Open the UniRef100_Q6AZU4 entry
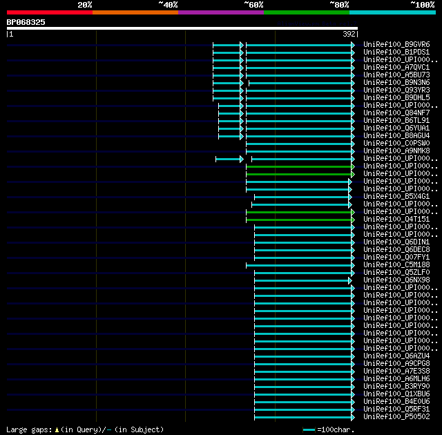The height and width of the screenshot is (435, 442). pyautogui.click(x=396, y=356)
